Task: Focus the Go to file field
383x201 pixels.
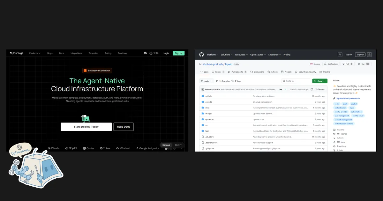Action: tap(296, 81)
